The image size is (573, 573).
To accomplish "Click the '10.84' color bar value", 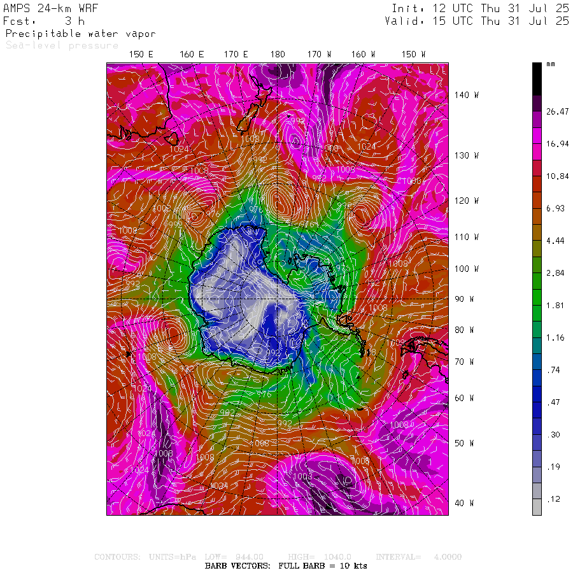I will pyautogui.click(x=558, y=176).
